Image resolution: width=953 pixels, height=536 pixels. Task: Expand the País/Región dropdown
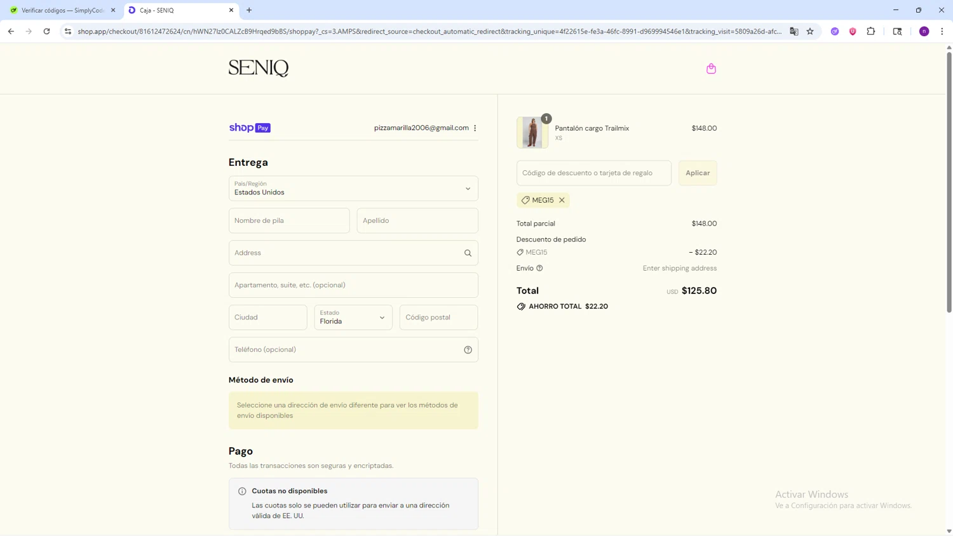[x=353, y=189]
